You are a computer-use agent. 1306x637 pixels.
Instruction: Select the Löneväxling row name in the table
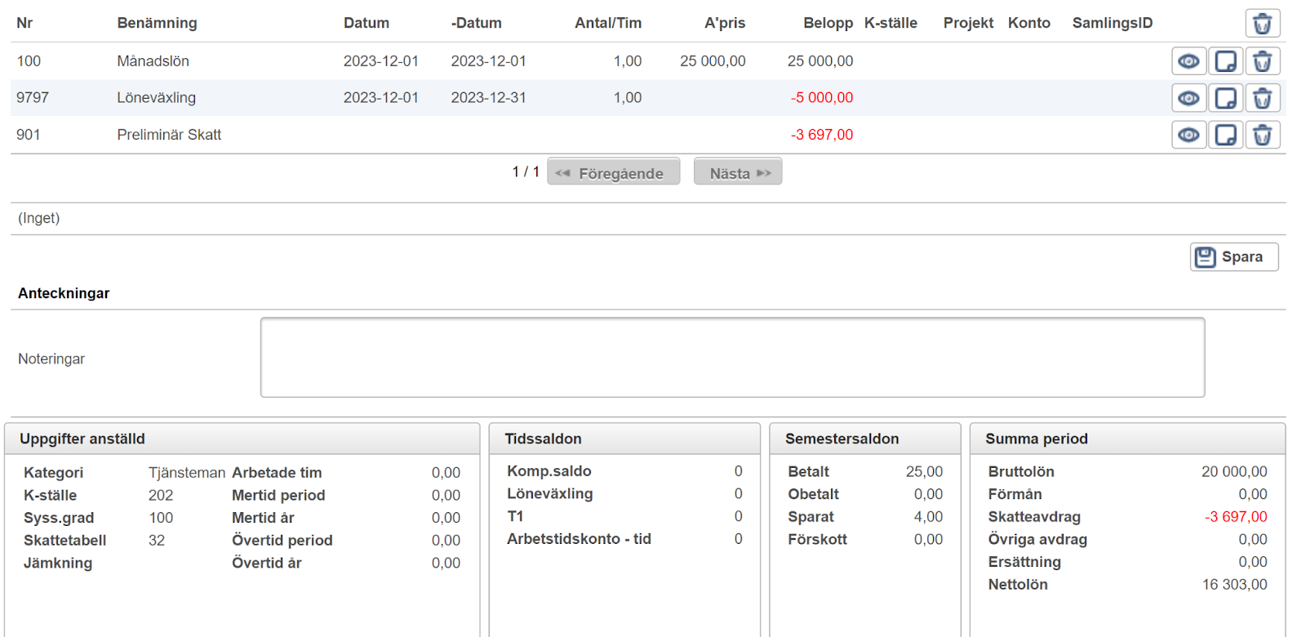tap(156, 98)
